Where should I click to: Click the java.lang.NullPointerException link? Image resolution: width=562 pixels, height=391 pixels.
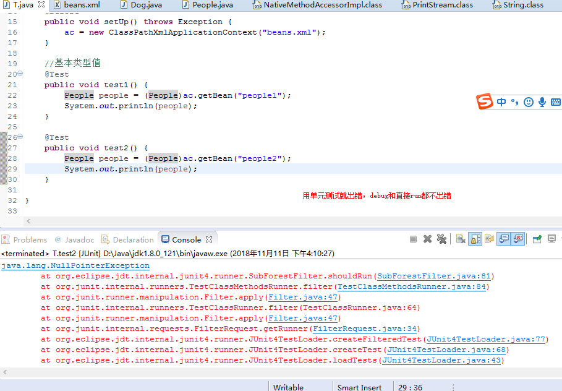[x=75, y=266]
